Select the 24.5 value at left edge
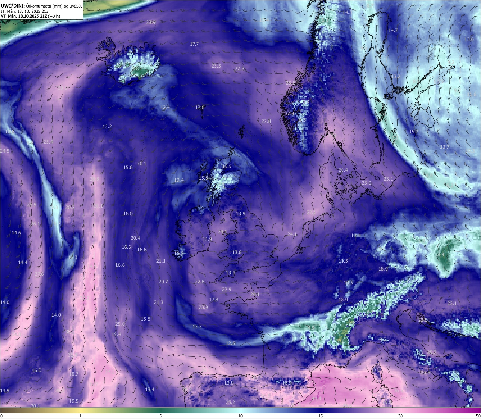The width and height of the screenshot is (481, 419). [x=5, y=151]
